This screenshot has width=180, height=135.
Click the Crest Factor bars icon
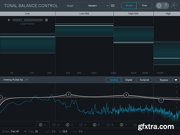pyautogui.click(x=46, y=20)
